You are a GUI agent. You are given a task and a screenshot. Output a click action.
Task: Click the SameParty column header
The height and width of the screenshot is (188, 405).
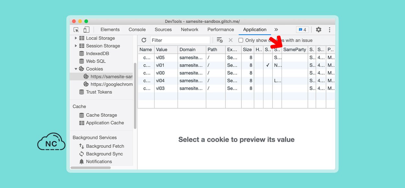295,50
